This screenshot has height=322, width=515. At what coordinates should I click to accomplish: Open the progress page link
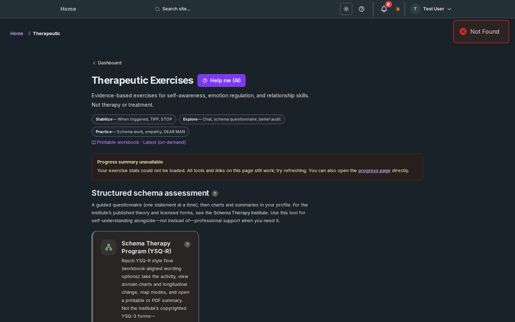374,171
